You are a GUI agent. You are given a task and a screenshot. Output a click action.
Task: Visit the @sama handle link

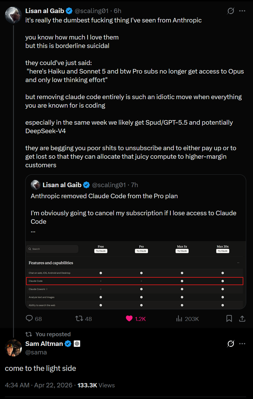tap(36, 352)
